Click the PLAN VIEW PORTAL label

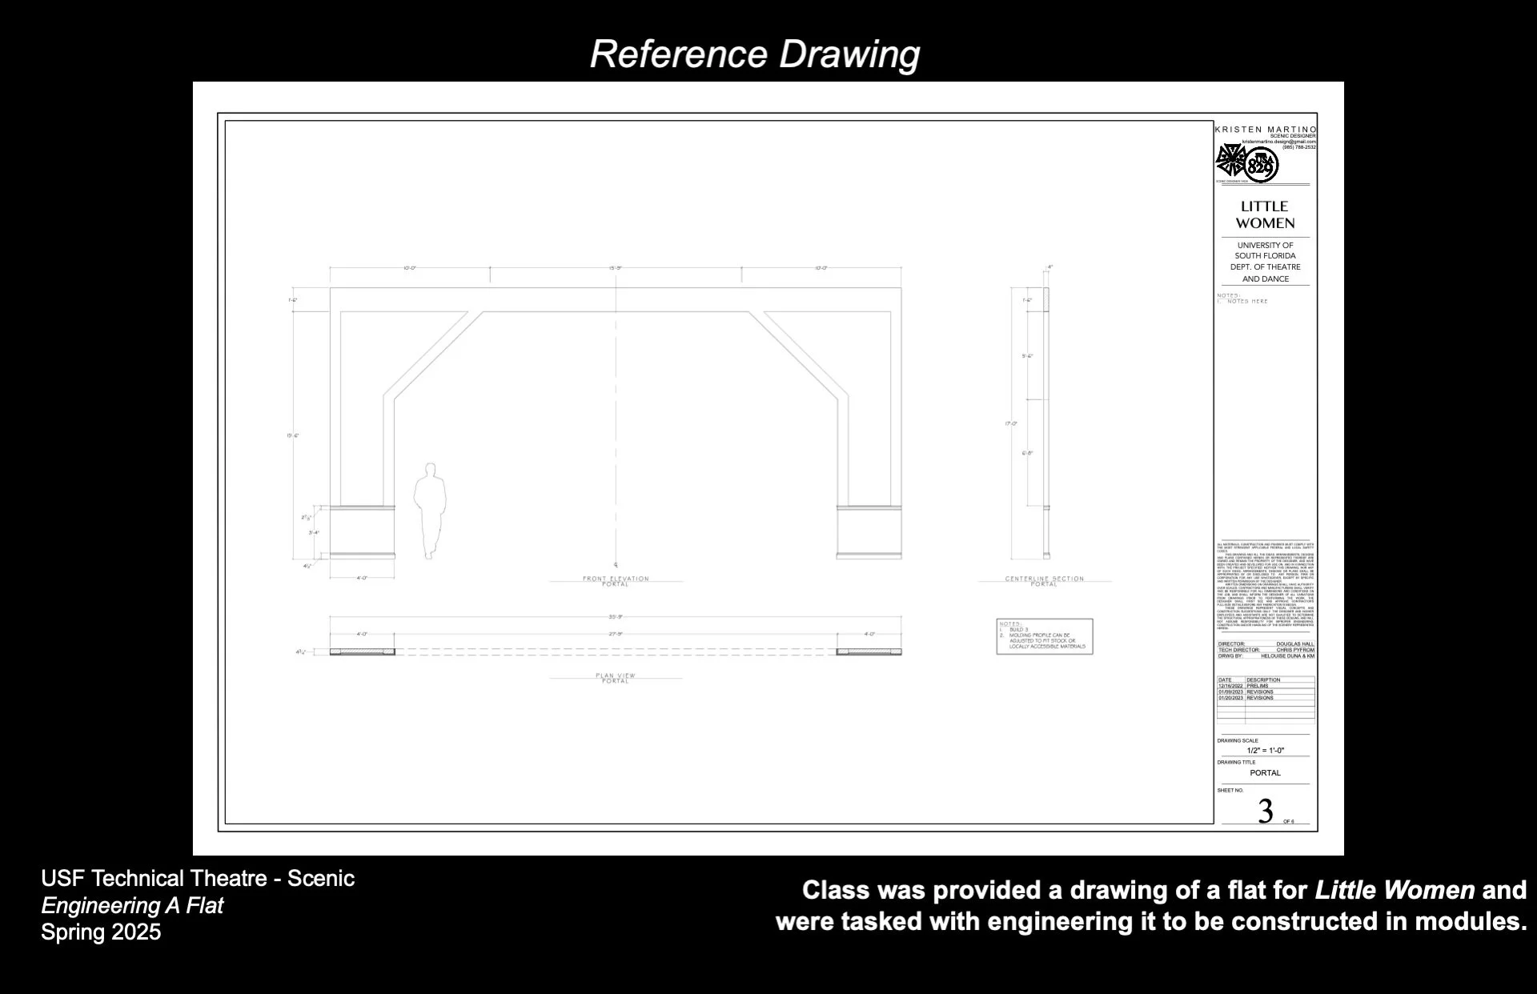tap(616, 678)
